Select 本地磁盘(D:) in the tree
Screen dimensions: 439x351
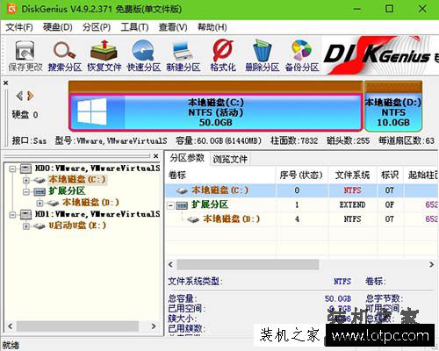[90, 203]
